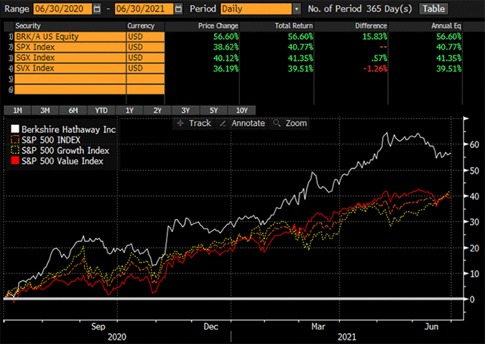This screenshot has height=344, width=485.
Task: Edit the end date 06/30/2021 field
Action: coord(144,9)
